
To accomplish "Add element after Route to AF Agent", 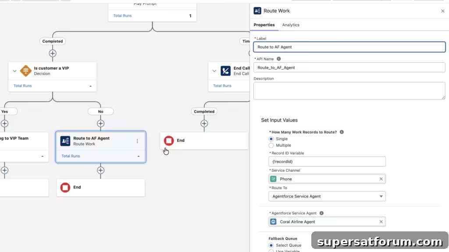I will coord(100,170).
